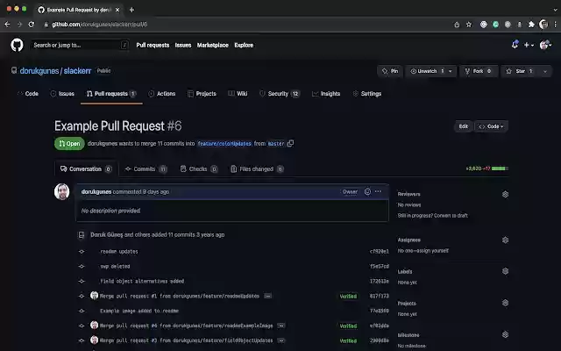The width and height of the screenshot is (561, 351).
Task: Click the master head branch link
Action: 276,144
